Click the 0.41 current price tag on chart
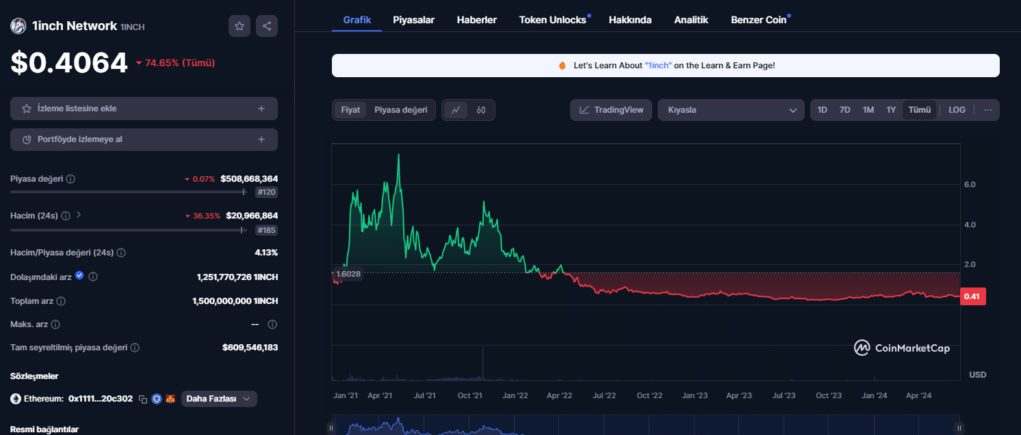 tap(973, 297)
